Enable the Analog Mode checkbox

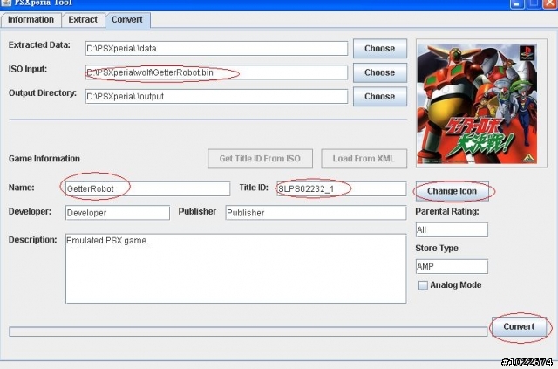pyautogui.click(x=423, y=285)
